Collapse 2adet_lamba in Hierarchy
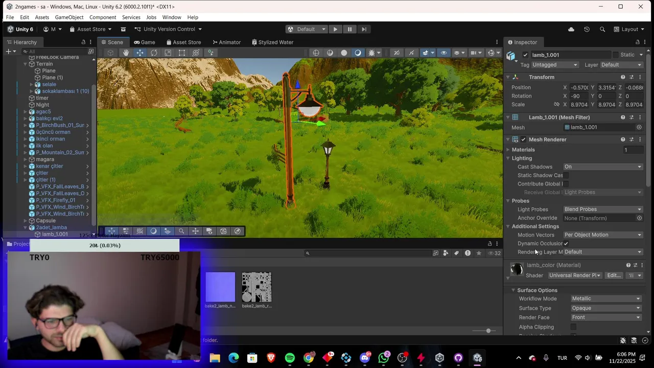 click(x=25, y=227)
